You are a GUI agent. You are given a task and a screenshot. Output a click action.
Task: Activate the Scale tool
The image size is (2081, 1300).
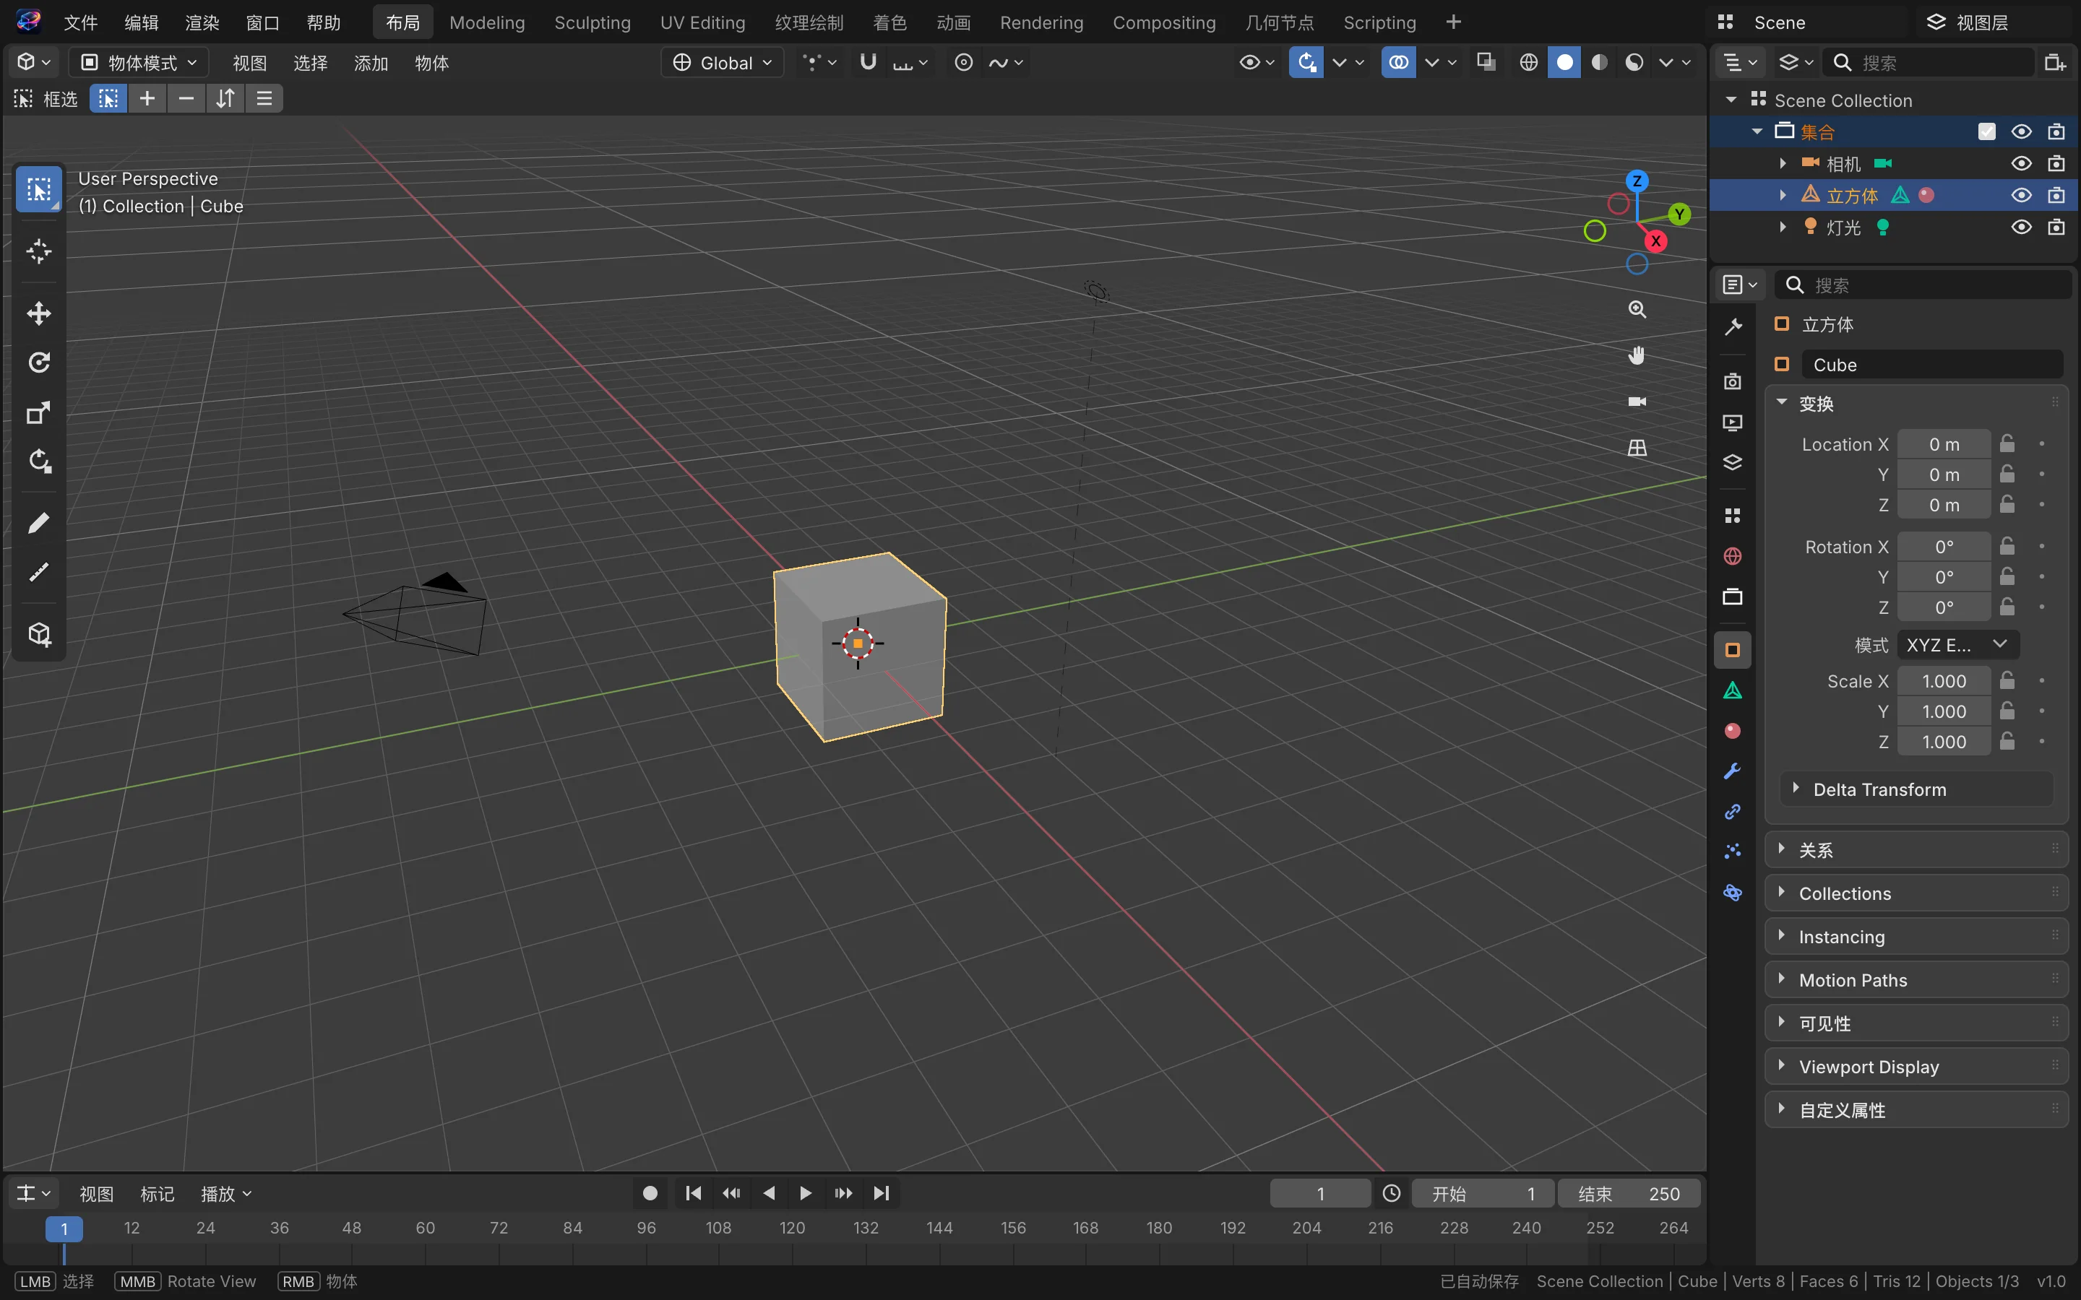(39, 412)
